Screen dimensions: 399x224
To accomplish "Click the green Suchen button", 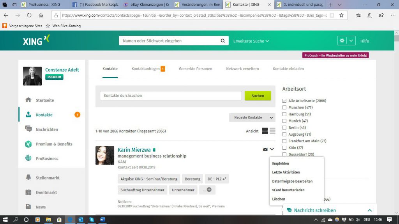I will [258, 96].
